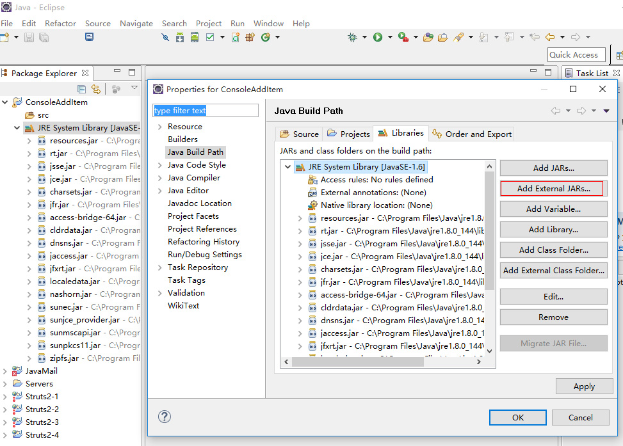The width and height of the screenshot is (623, 446).
Task: Click the Add Class Folder... button
Action: (553, 250)
